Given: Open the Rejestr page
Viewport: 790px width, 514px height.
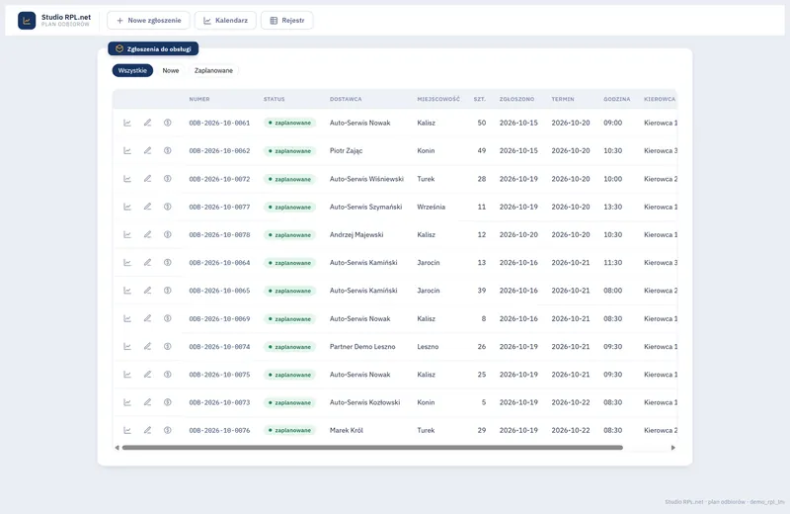Looking at the screenshot, I should point(287,20).
